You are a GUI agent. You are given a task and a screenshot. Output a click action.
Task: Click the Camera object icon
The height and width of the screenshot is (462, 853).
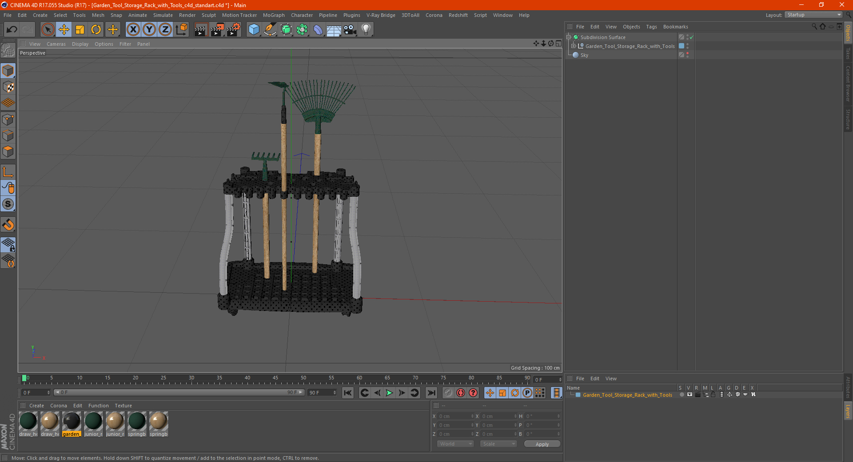pyautogui.click(x=350, y=30)
